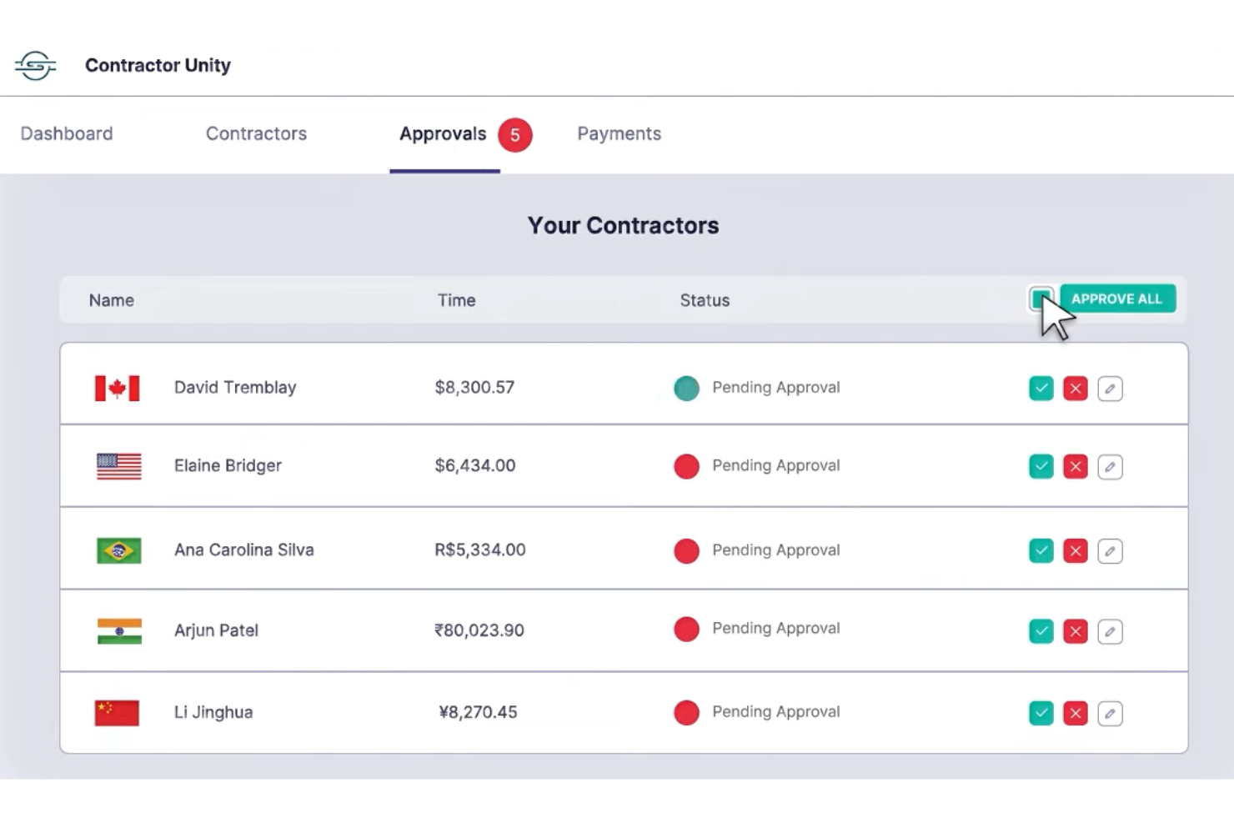
Task: Select the Approvals tab
Action: pos(443,133)
